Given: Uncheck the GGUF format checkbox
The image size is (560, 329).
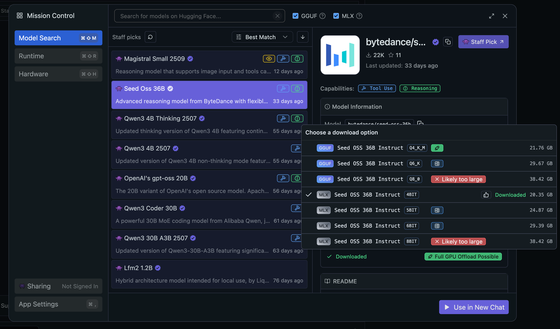Looking at the screenshot, I should click(x=295, y=16).
